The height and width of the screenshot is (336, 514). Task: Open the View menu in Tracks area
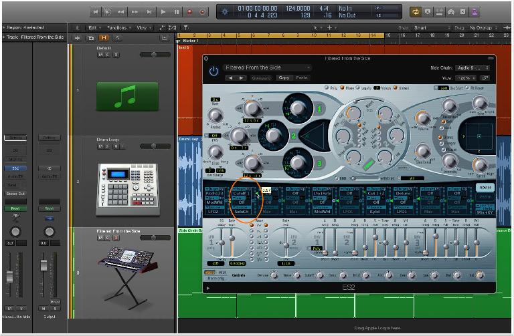coord(143,28)
